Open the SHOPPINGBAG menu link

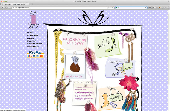33,47
